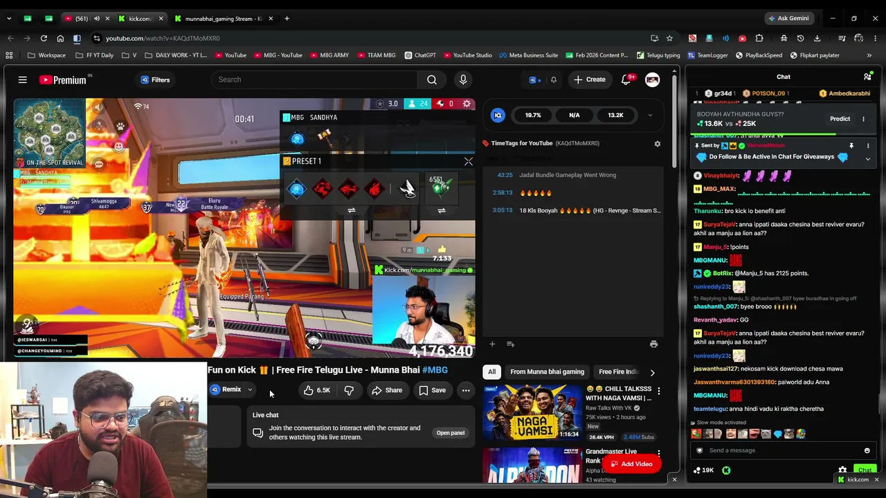
Task: Expand the vidIQ stats panel chevron
Action: point(649,116)
